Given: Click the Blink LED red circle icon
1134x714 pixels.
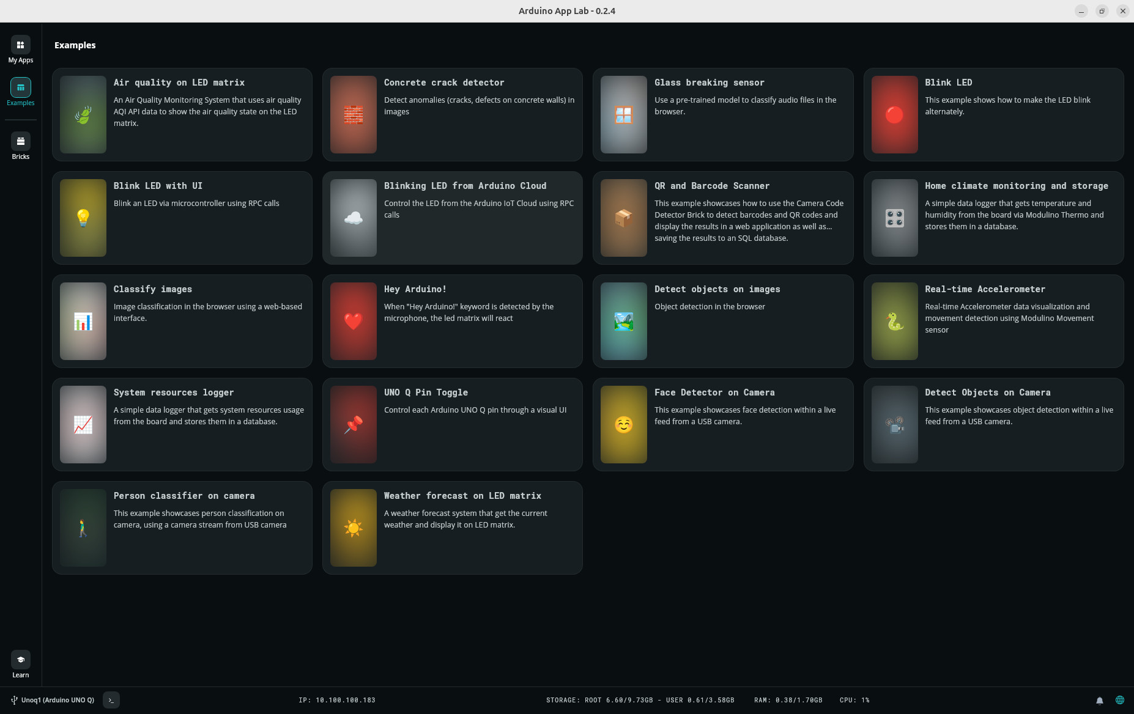Looking at the screenshot, I should click(x=894, y=114).
